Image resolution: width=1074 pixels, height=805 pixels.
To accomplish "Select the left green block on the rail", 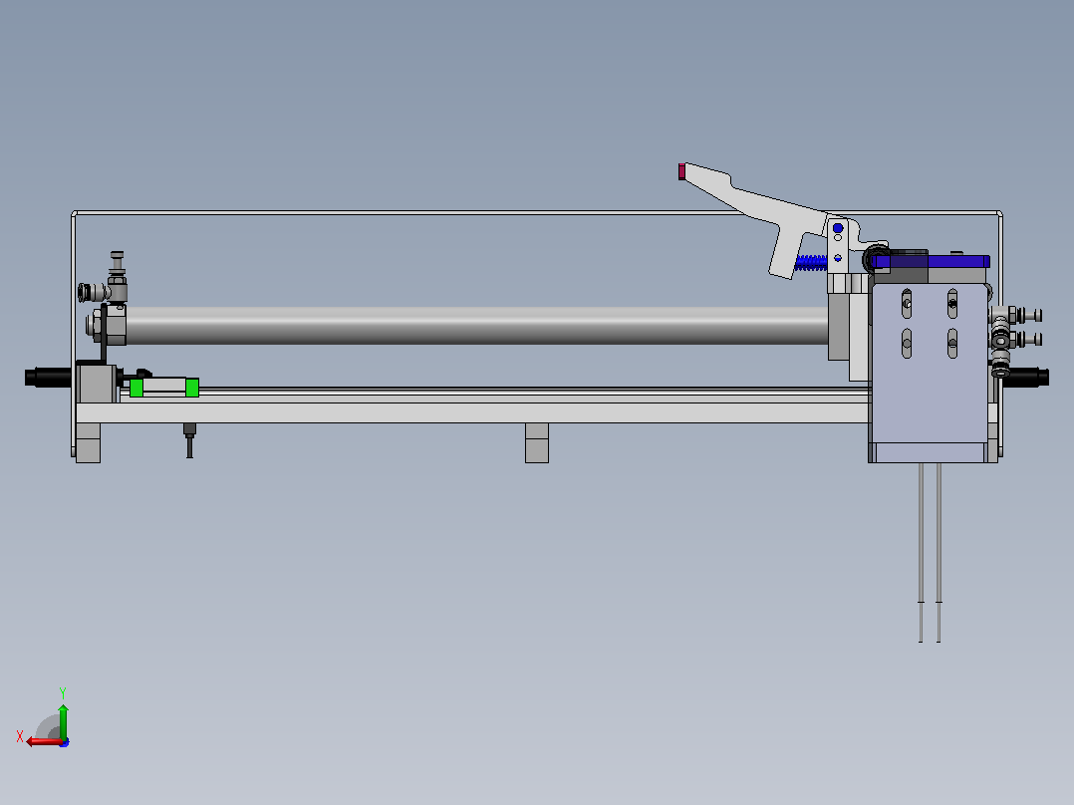I will [x=136, y=388].
